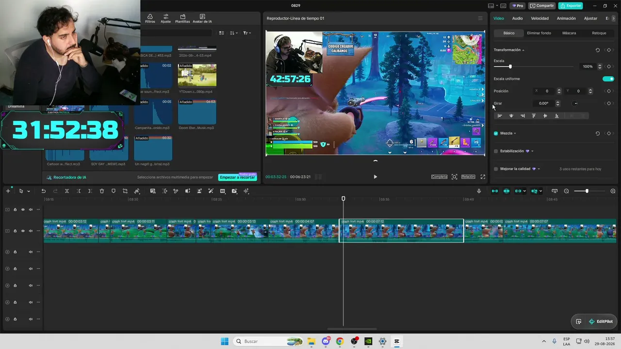Mute the main video track audio
The width and height of the screenshot is (621, 349).
31,231
